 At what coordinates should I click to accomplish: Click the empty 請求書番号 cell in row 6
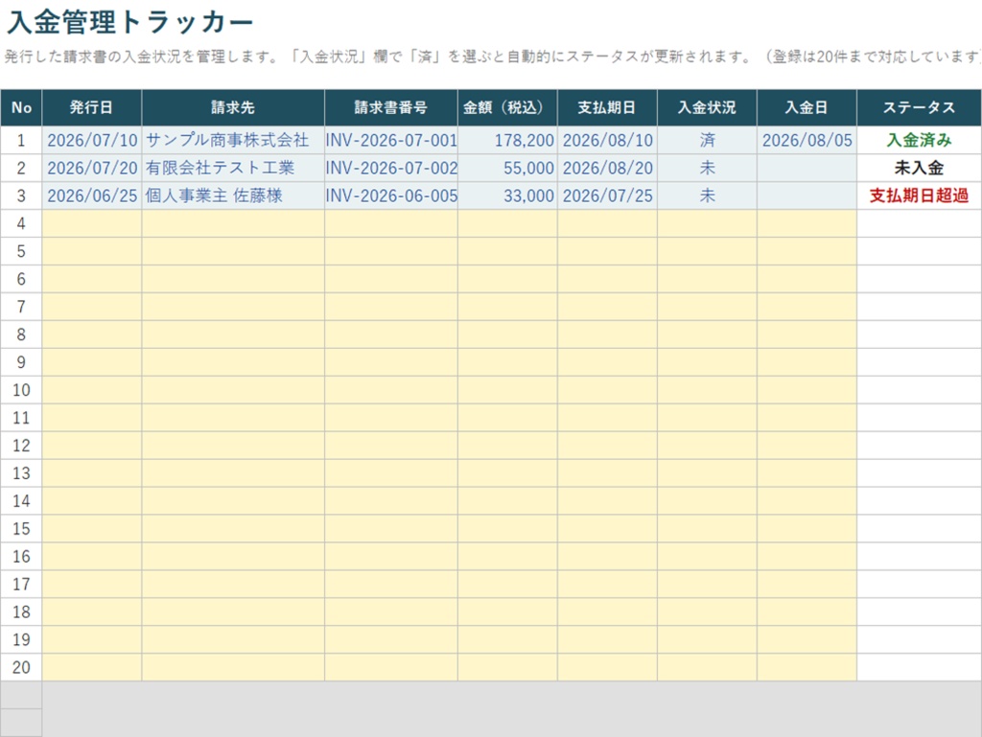coord(391,279)
